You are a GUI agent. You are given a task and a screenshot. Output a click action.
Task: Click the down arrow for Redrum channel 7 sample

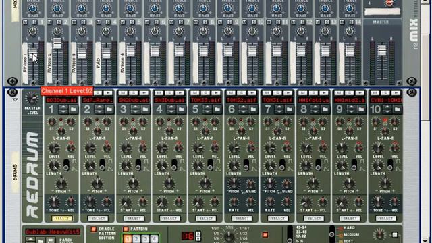pyautogui.click(x=279, y=111)
